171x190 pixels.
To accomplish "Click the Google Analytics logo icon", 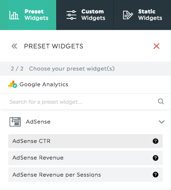I will pyautogui.click(x=12, y=84).
